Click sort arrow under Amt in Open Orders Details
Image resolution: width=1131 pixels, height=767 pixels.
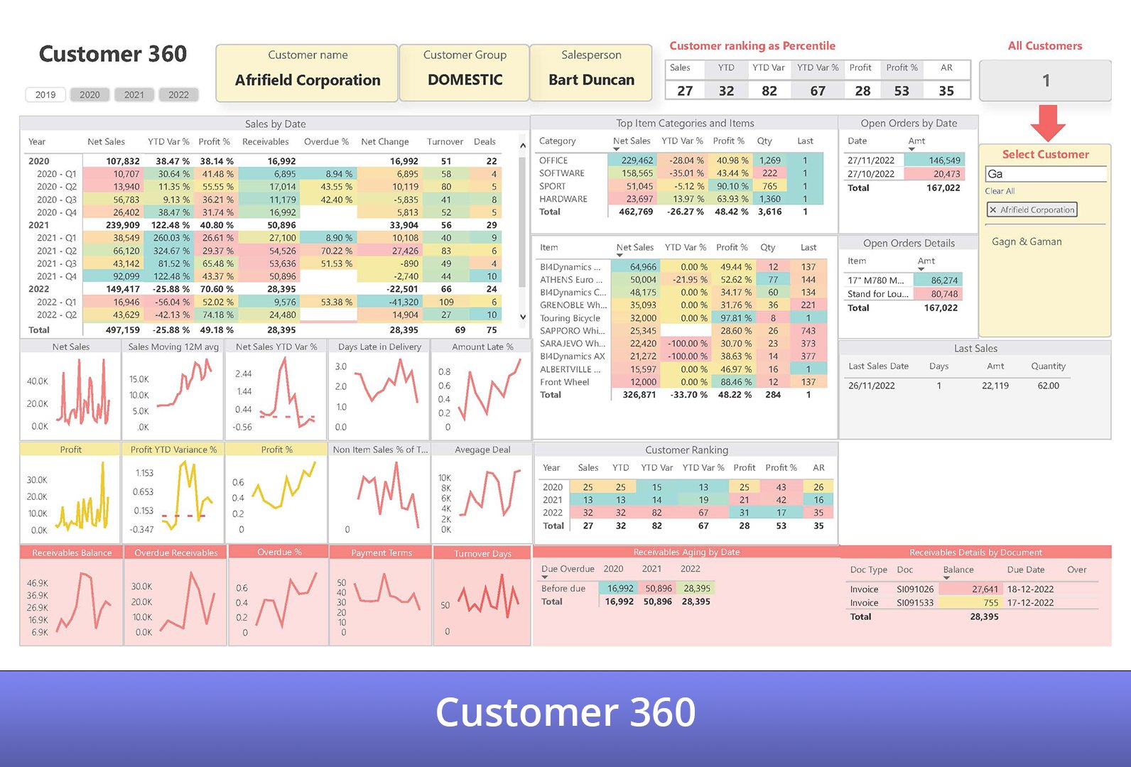tap(921, 269)
